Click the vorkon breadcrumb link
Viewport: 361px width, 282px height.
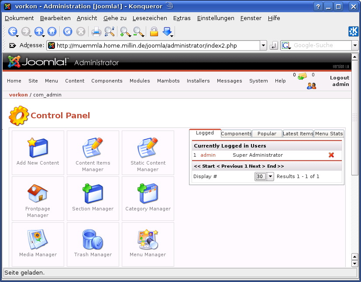tap(18, 95)
